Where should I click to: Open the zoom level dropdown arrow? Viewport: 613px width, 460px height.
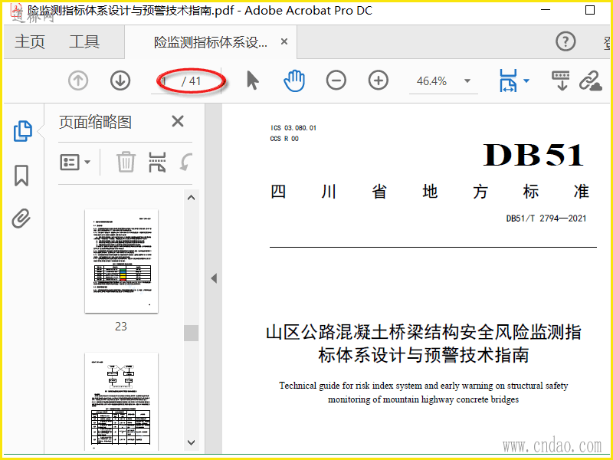click(x=467, y=81)
